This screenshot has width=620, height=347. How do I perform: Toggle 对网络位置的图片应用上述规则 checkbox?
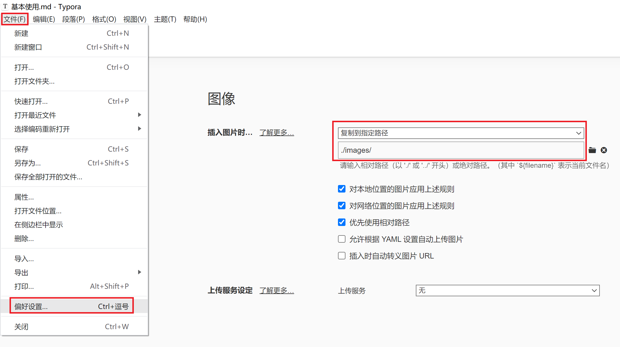click(x=342, y=206)
